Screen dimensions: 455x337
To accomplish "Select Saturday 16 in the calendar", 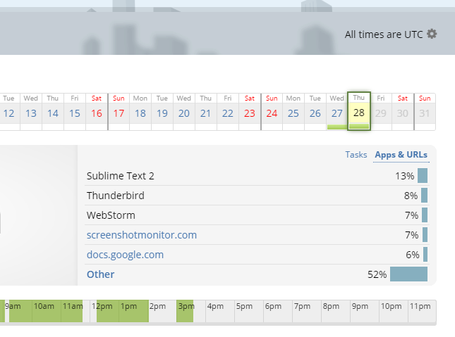I will (x=97, y=112).
